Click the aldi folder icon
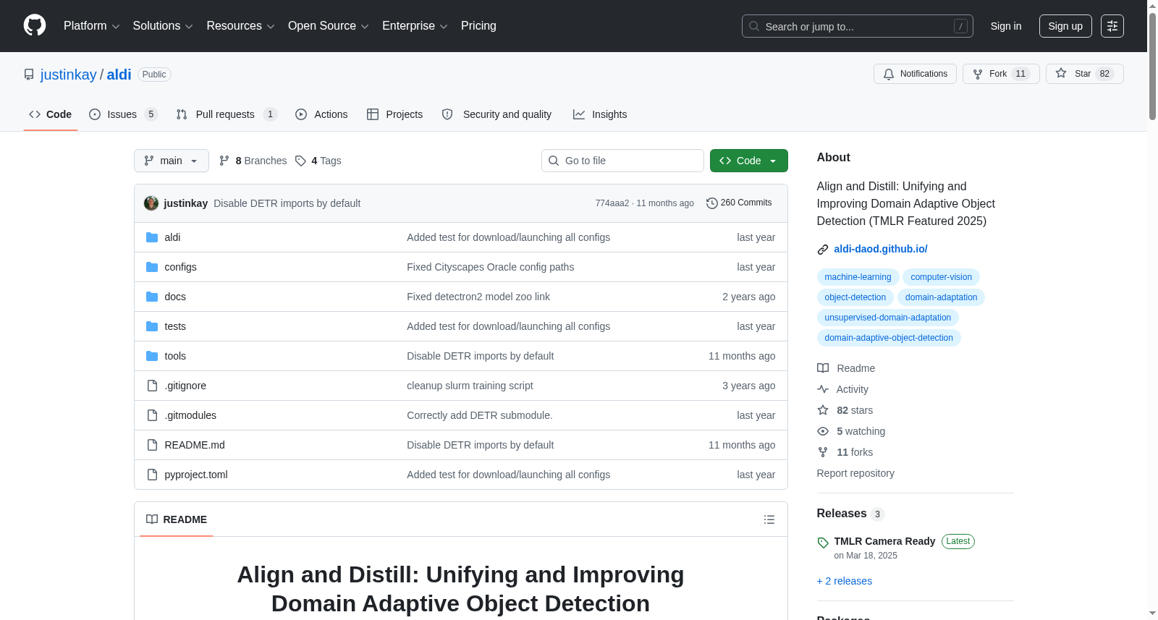This screenshot has height=620, width=1158. click(152, 237)
